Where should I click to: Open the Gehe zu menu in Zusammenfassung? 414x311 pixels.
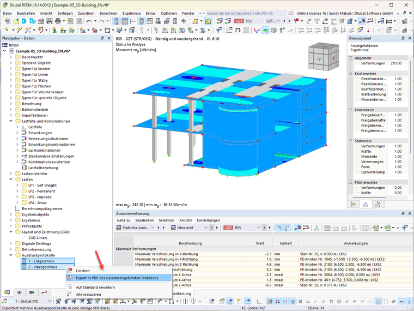click(124, 220)
